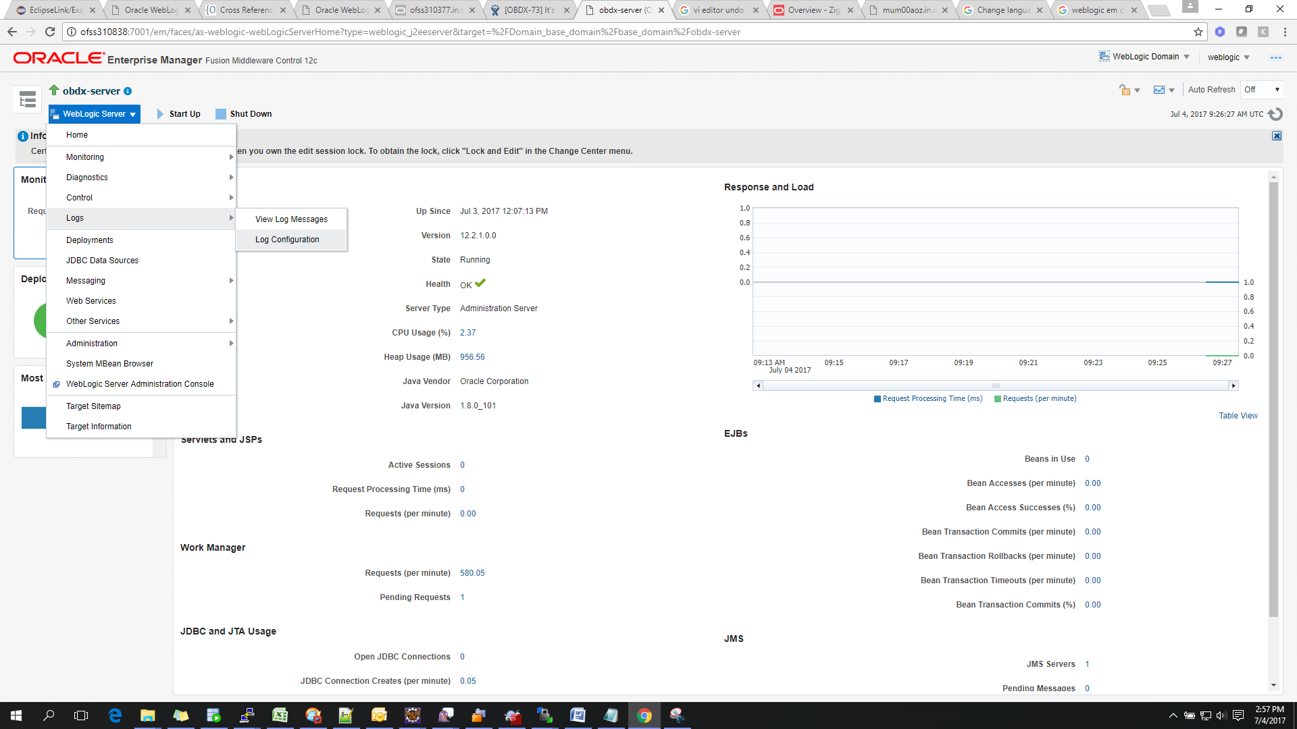The height and width of the screenshot is (729, 1297).
Task: Click the site info icon in address bar
Action: tap(71, 32)
